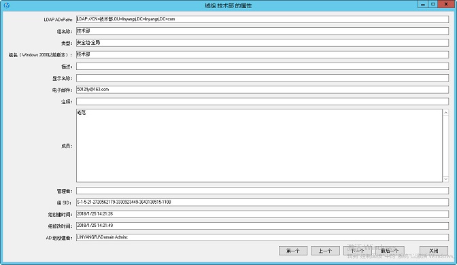Image resolution: width=457 pixels, height=265 pixels.
Task: Maximize the group properties window
Action: point(433,4)
